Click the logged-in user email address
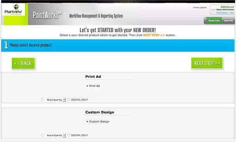Image resolution: width=236 pixels, height=142 pixels. tap(227, 7)
